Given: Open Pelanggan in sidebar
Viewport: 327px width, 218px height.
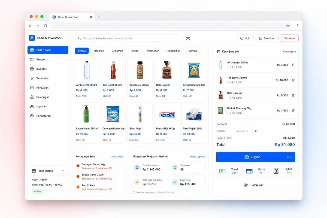Looking at the screenshot, I should click(48, 97).
